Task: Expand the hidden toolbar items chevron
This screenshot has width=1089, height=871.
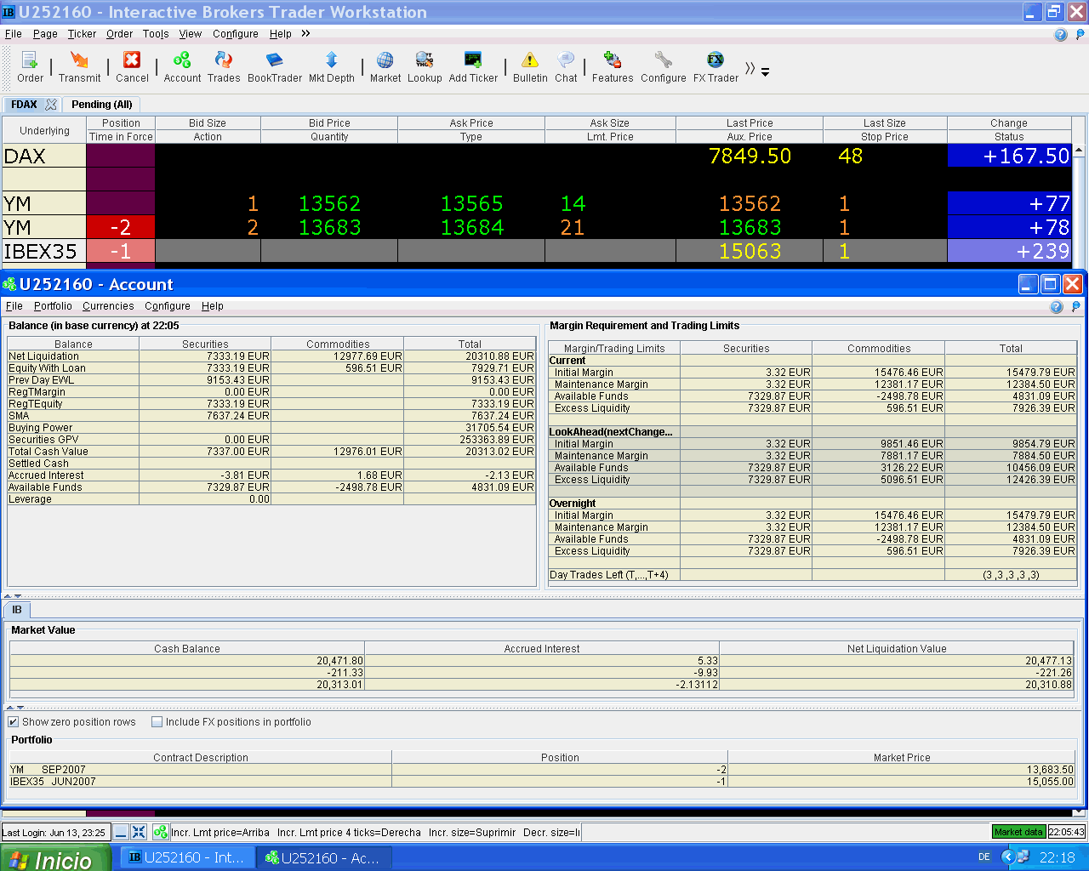Action: click(x=750, y=69)
